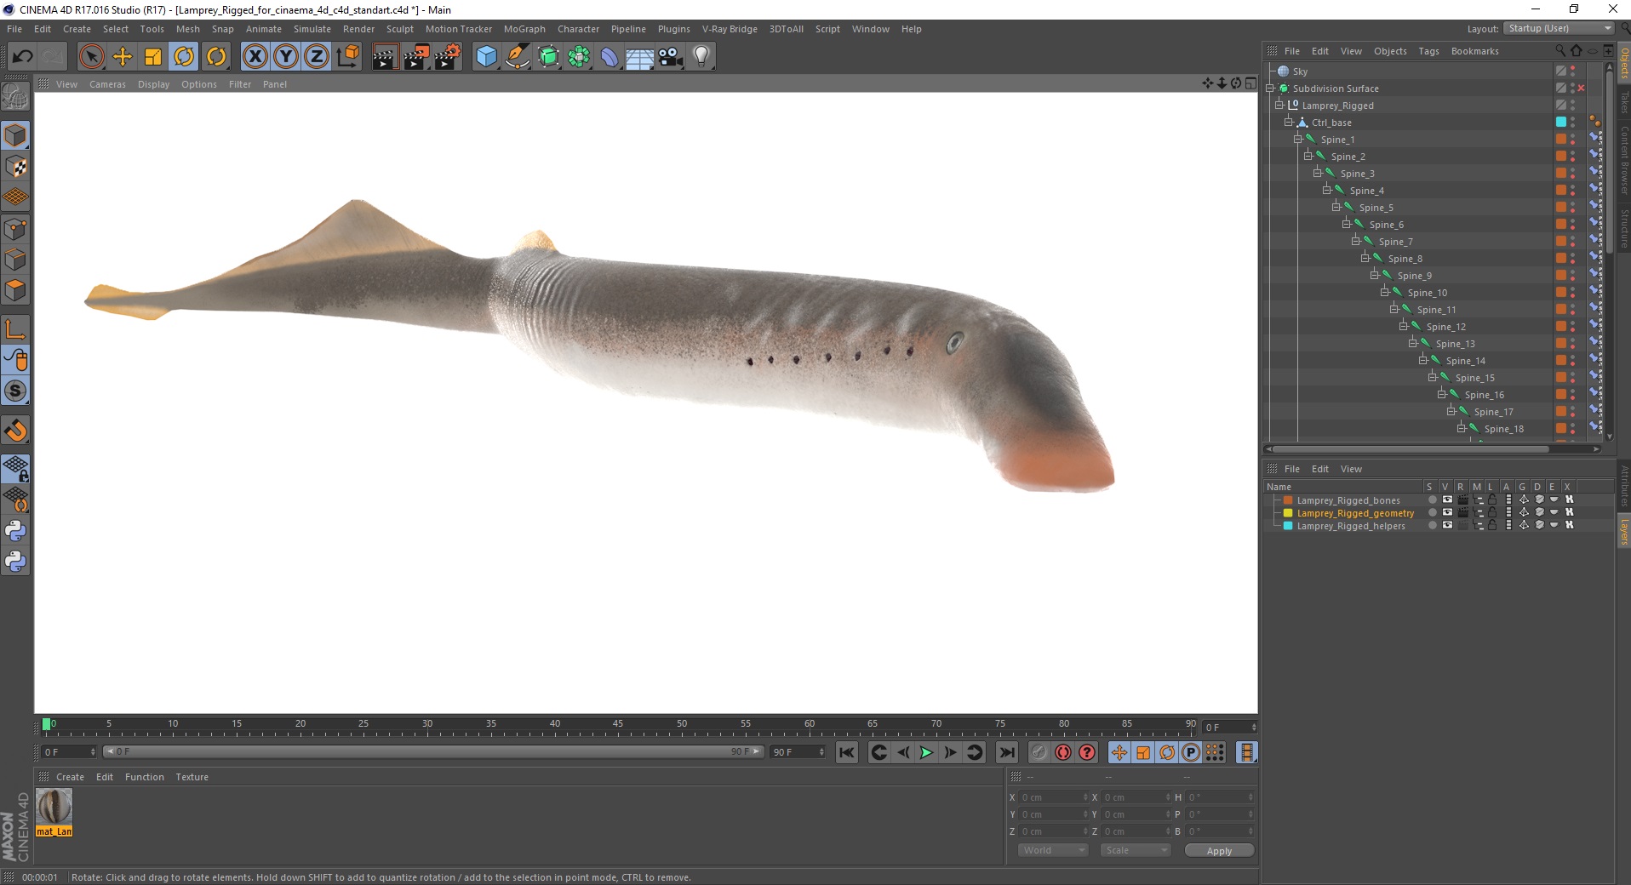Toggle visibility of Lamprey_Rigged_geometry layer

pyautogui.click(x=1447, y=513)
